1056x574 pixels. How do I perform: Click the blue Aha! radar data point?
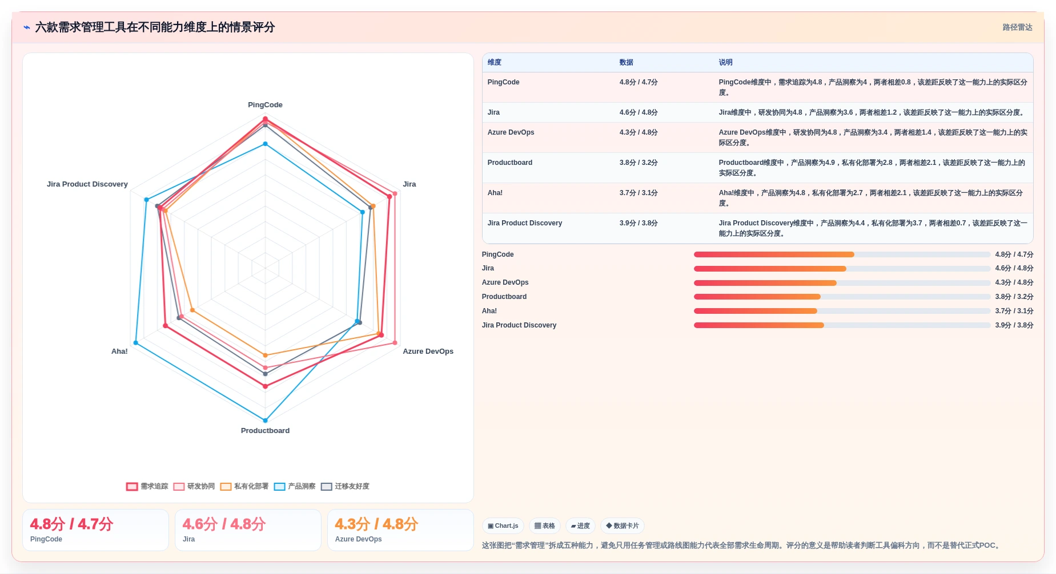click(135, 343)
